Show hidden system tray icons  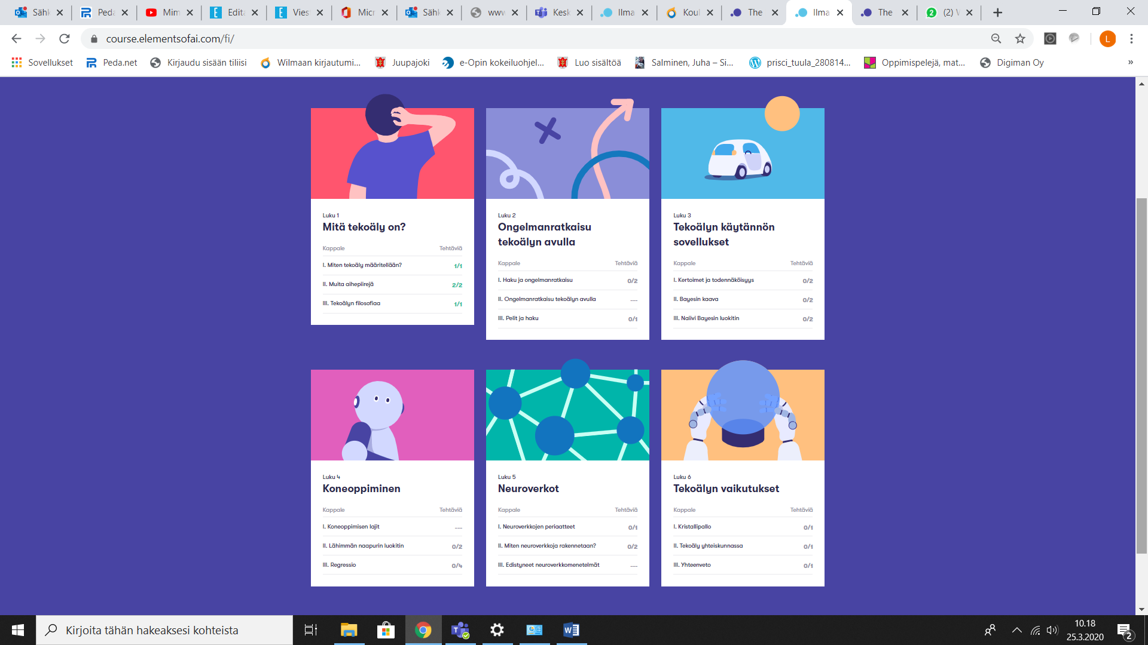point(1016,630)
